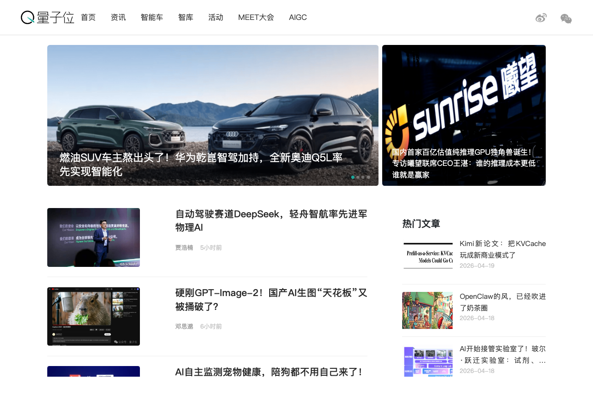Click date 2026-04-19 under Kimi article
The image size is (593, 417).
click(x=477, y=266)
